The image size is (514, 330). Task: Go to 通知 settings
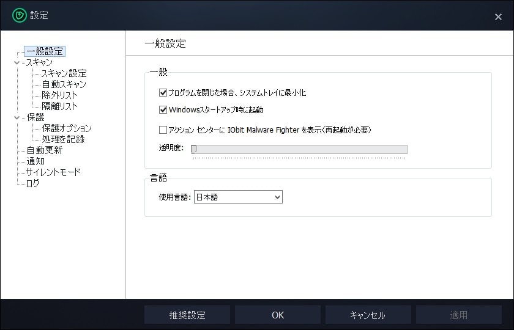(35, 161)
